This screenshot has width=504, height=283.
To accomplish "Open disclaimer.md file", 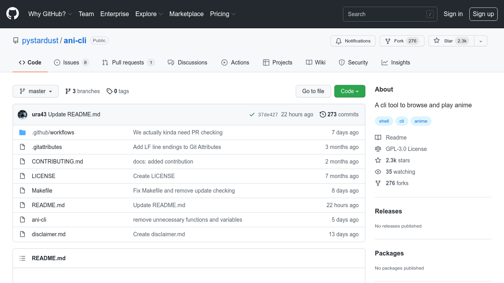I will tap(49, 234).
